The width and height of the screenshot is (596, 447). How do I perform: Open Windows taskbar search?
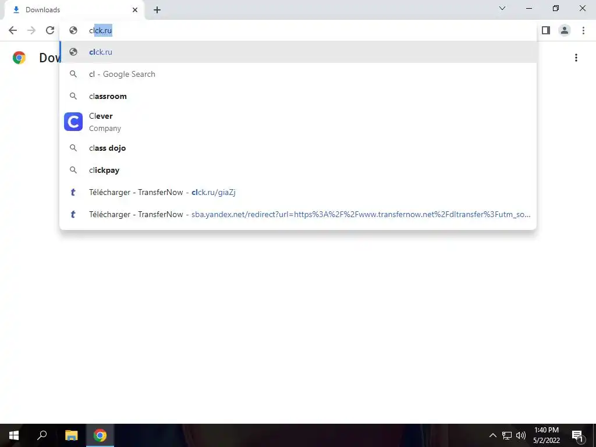[42, 435]
